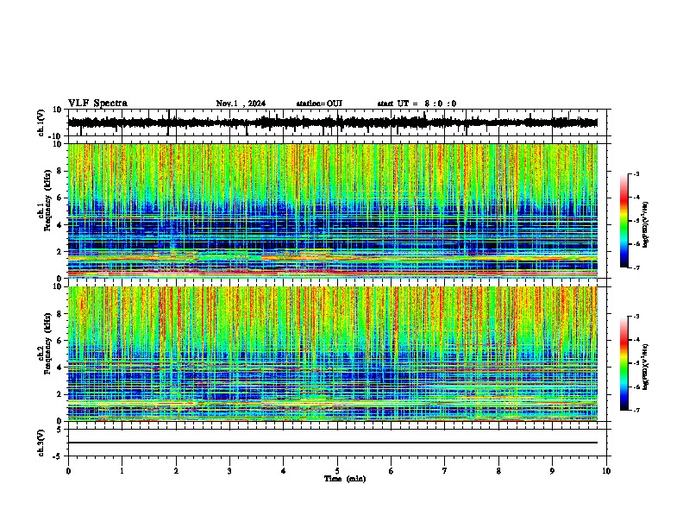Click time axis tick label "4"

click(284, 471)
